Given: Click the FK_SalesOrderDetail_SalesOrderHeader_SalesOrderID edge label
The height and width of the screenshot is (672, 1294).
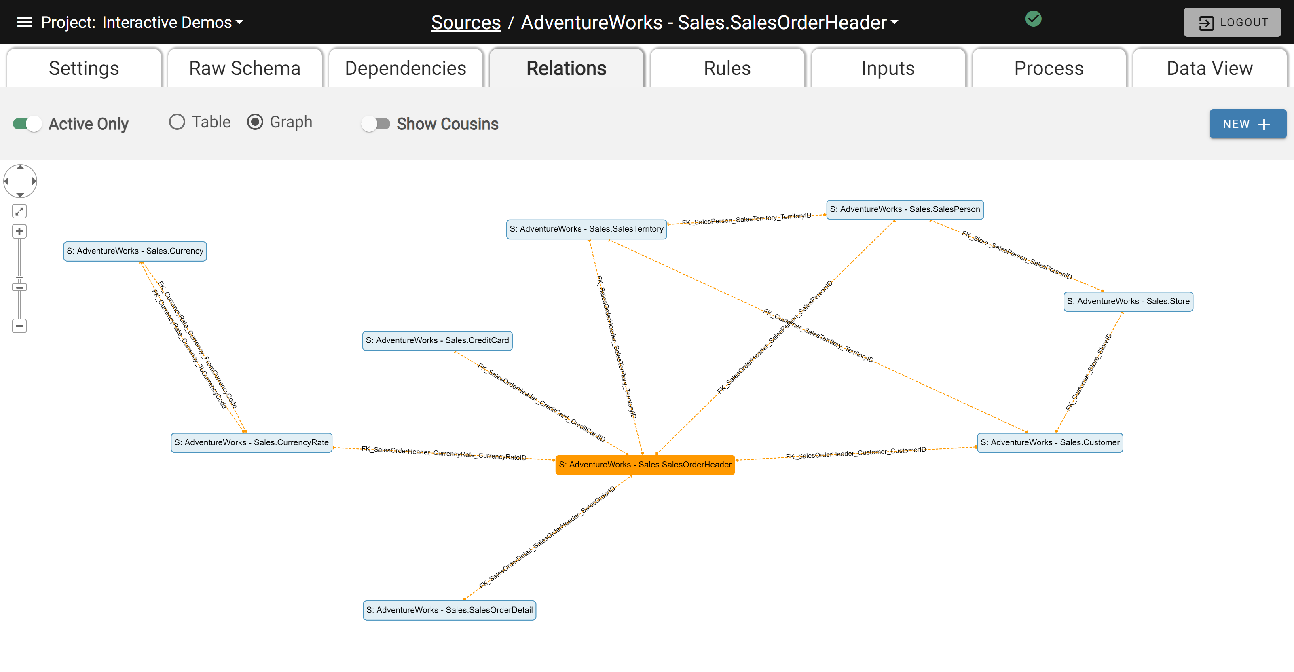Looking at the screenshot, I should [x=547, y=537].
